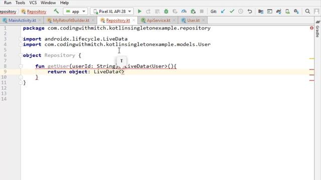
Task: Click the apply changes list icon
Action: pyautogui.click(x=157, y=11)
